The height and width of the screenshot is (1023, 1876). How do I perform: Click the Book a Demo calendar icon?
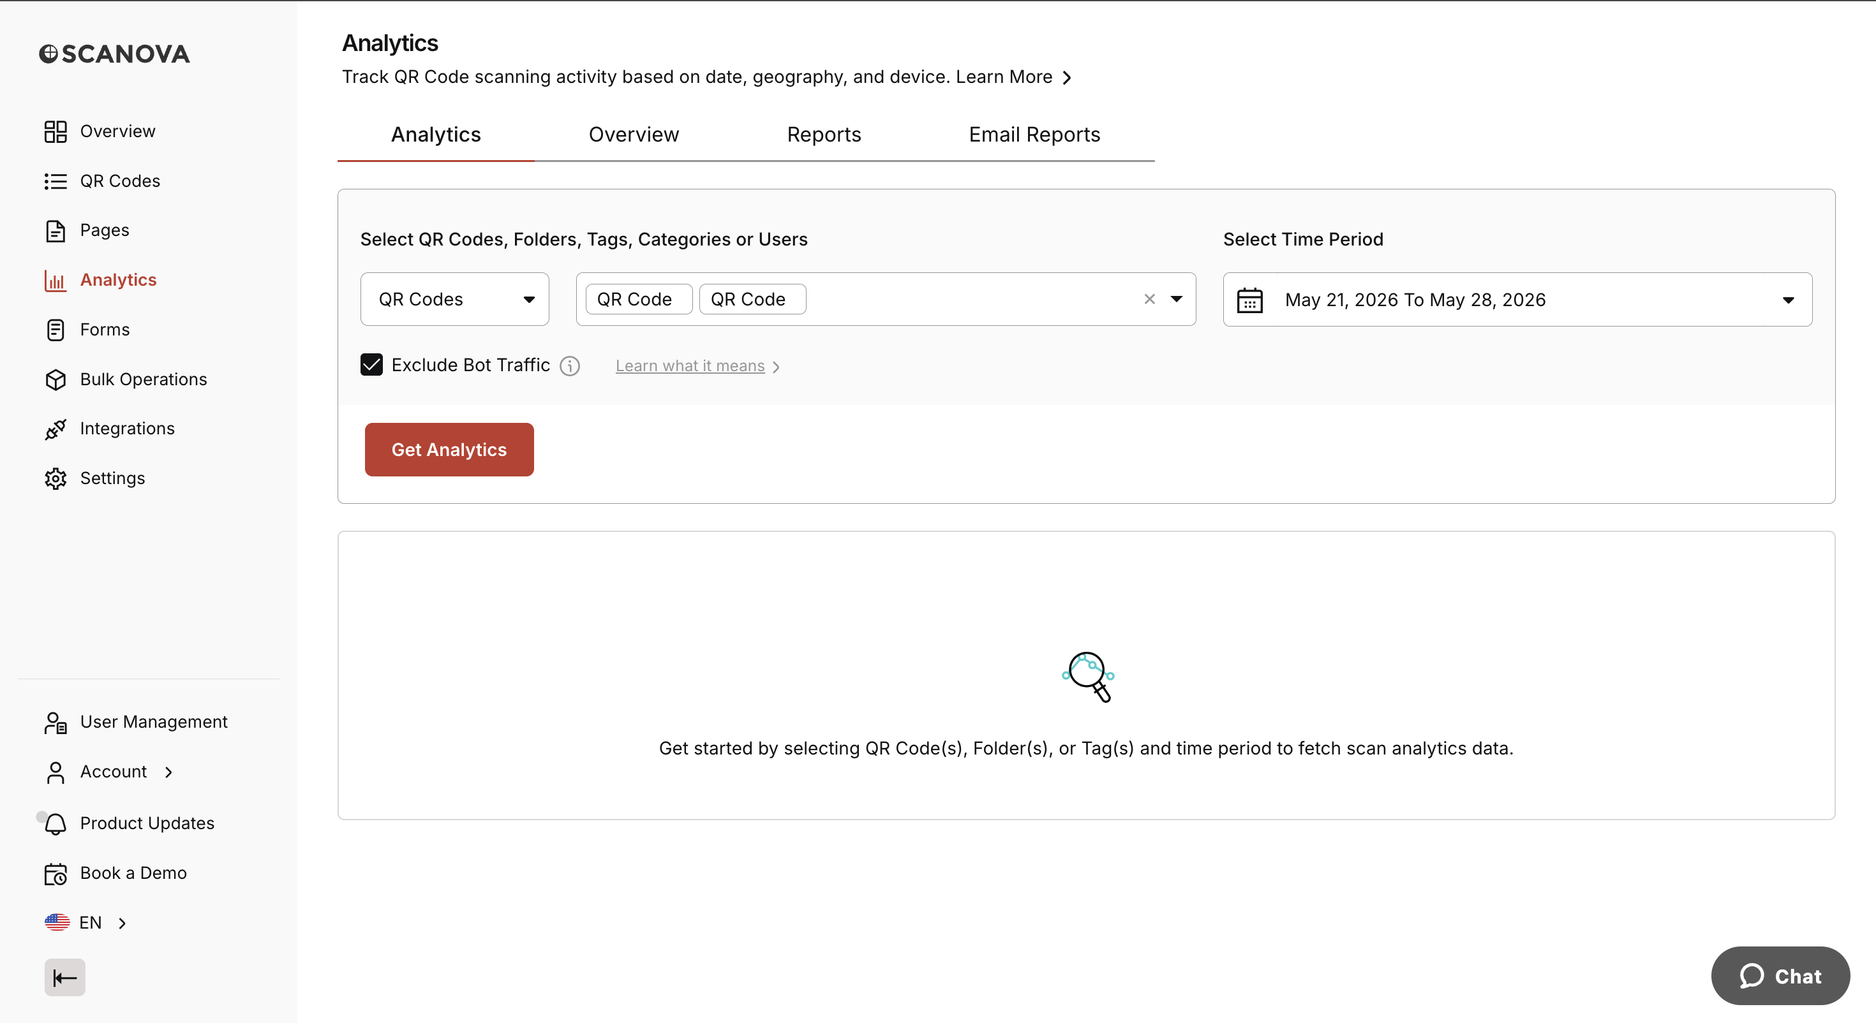click(x=56, y=874)
